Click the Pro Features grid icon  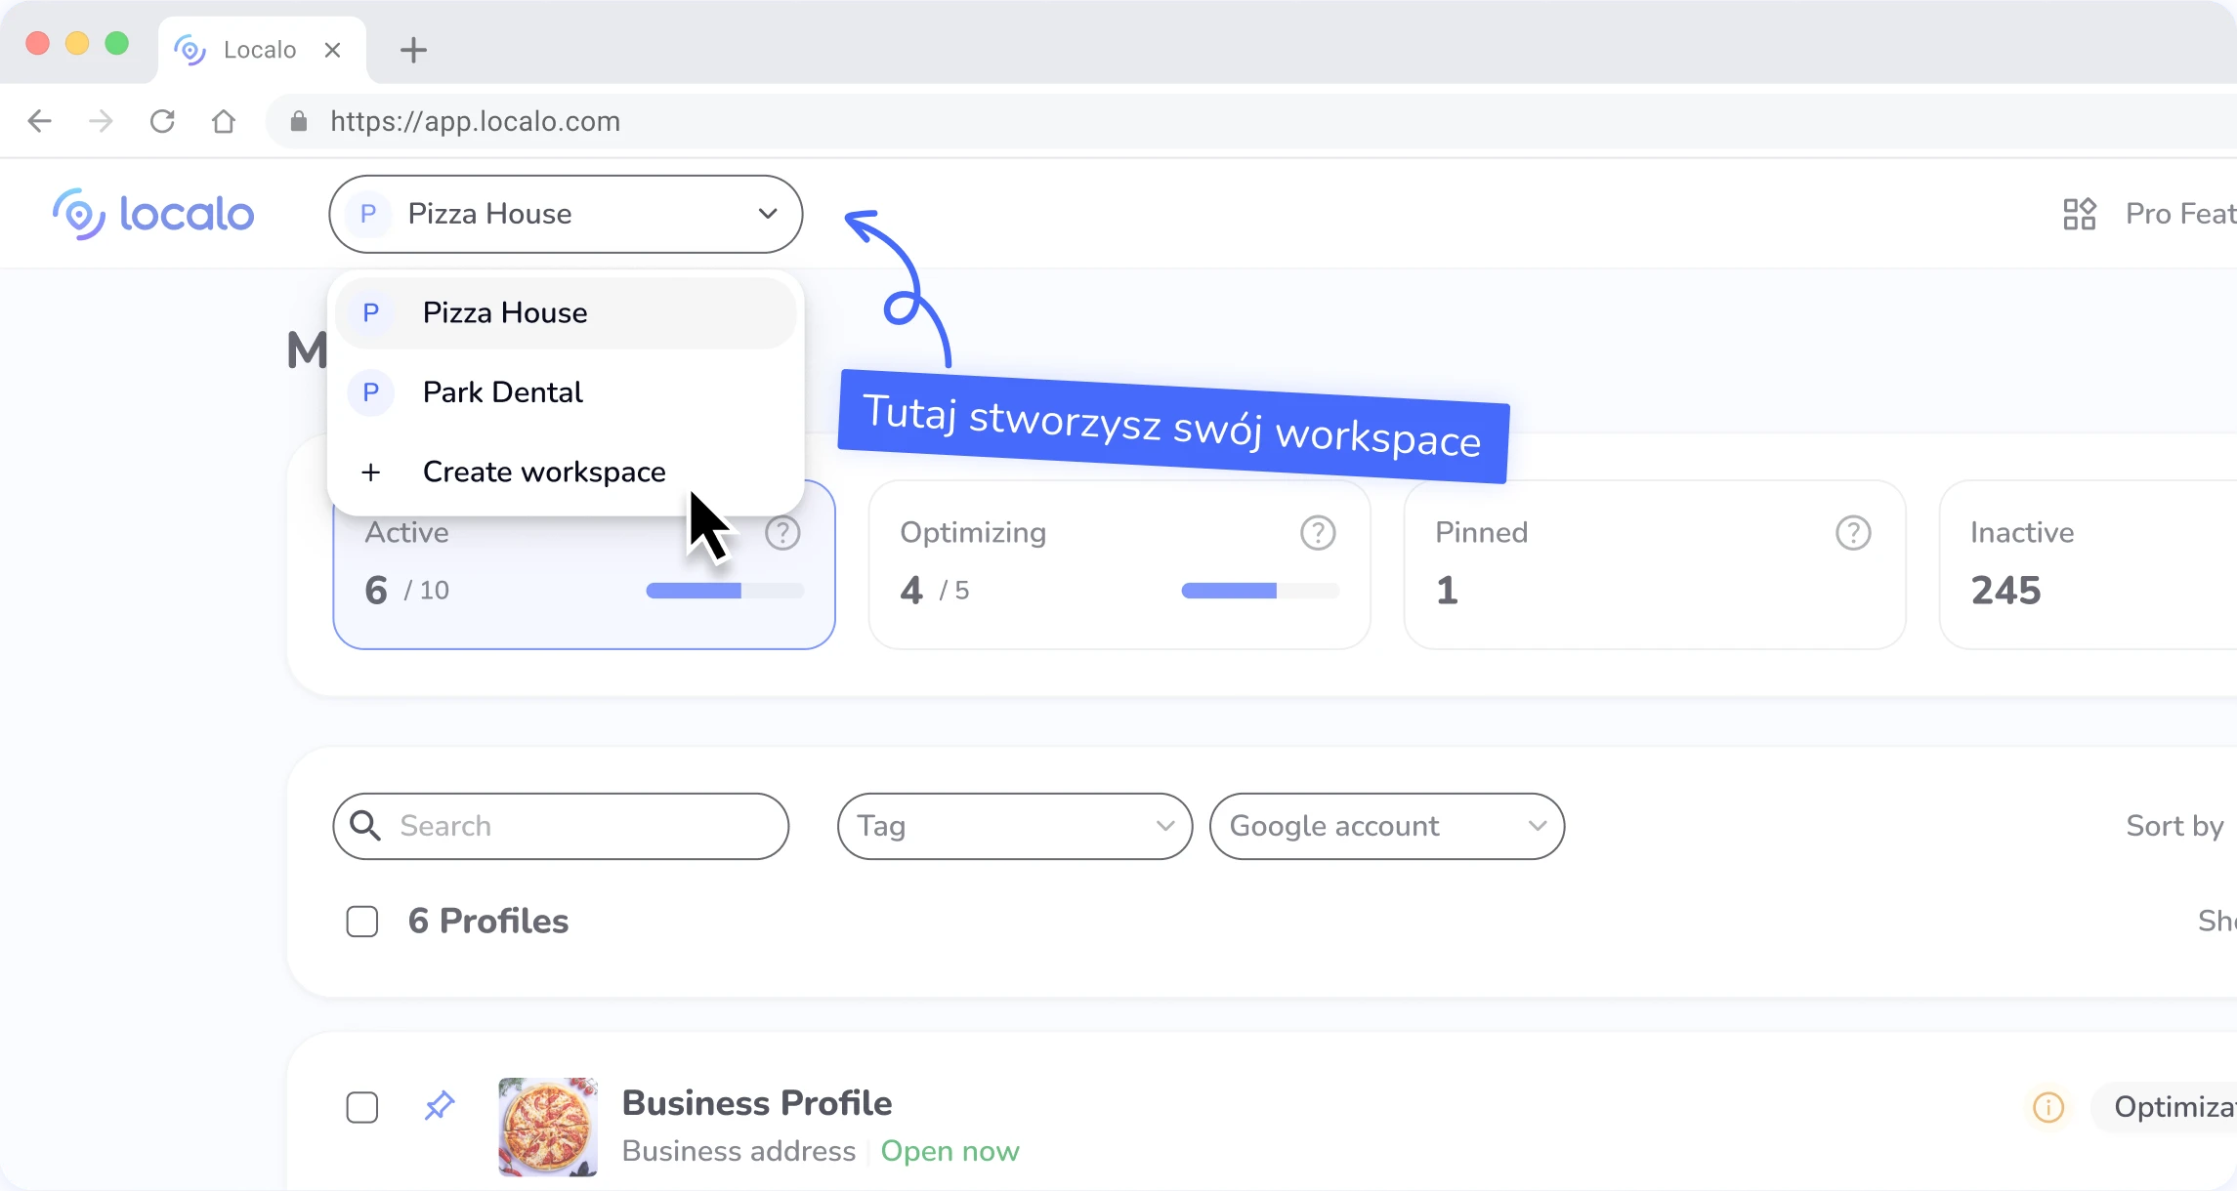point(2079,214)
